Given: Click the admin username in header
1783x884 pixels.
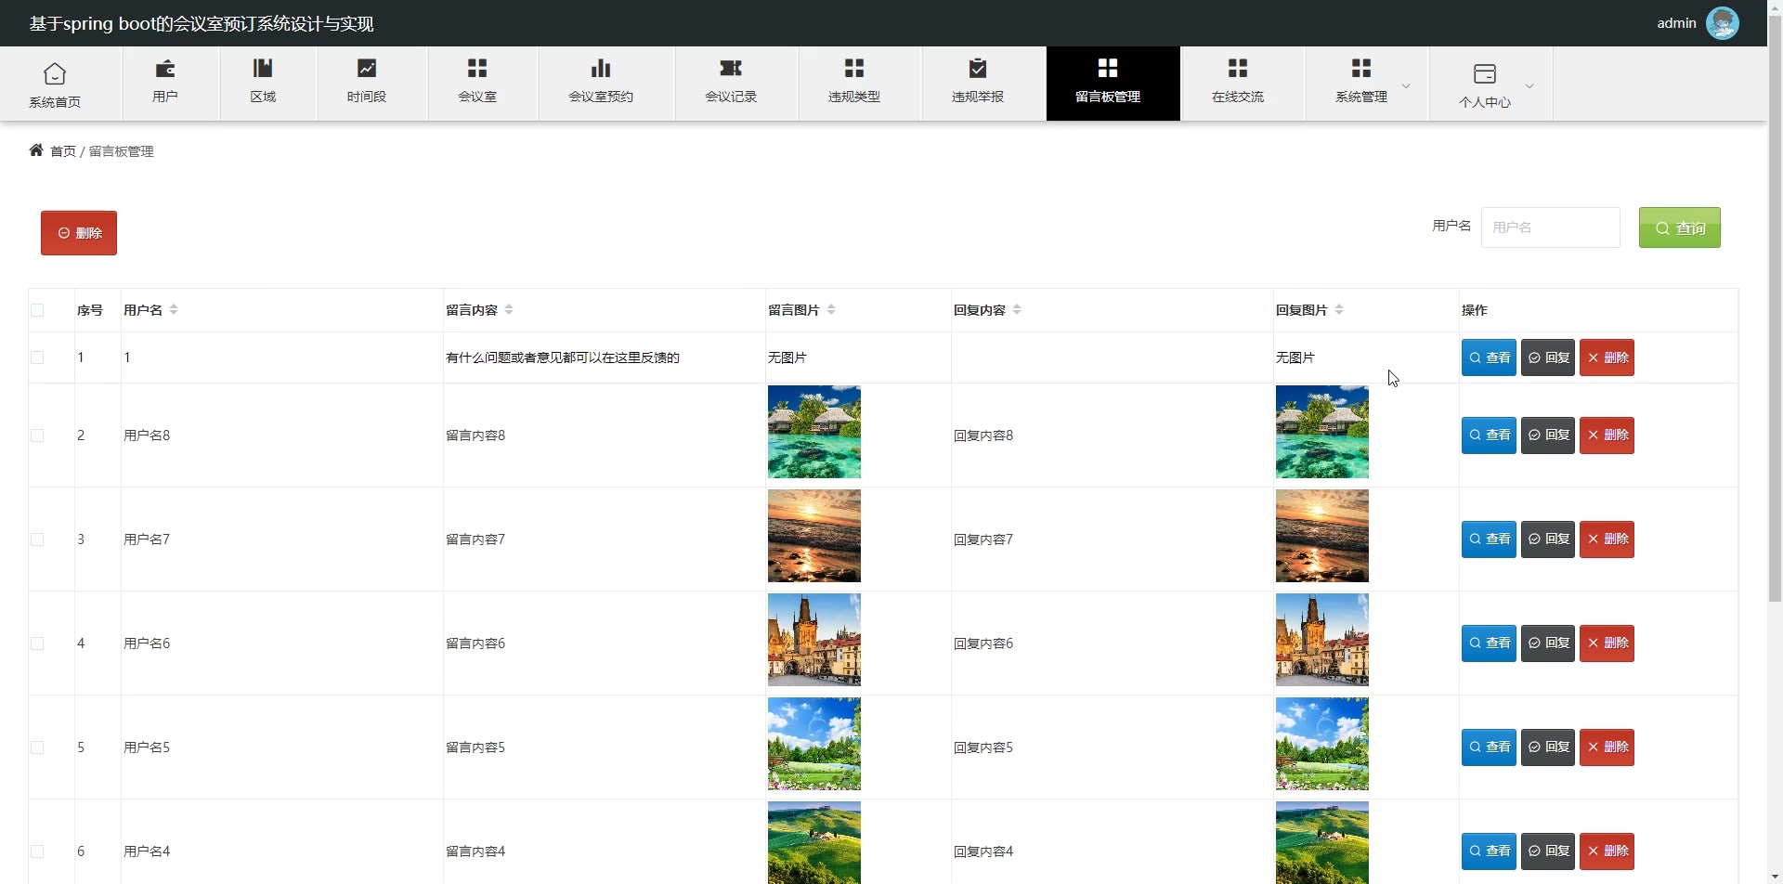Looking at the screenshot, I should [1676, 23].
